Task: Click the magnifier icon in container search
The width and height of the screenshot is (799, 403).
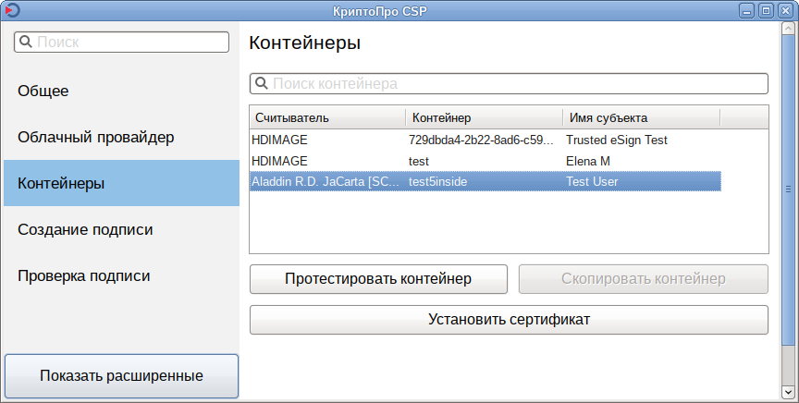Action: [x=261, y=83]
